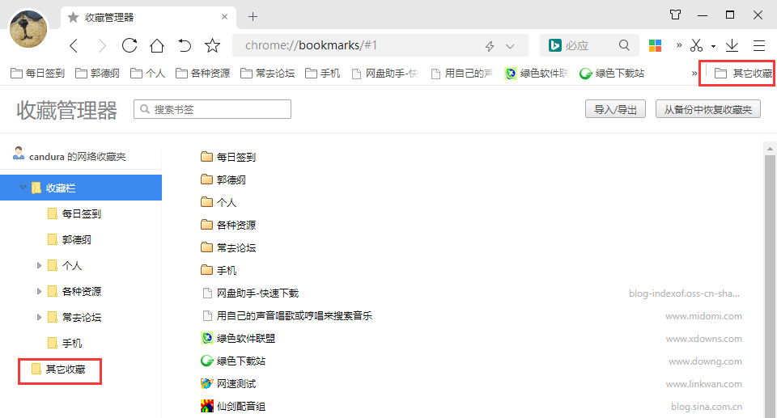Expand the 个人 tree node arrow
The width and height of the screenshot is (777, 418).
39,265
